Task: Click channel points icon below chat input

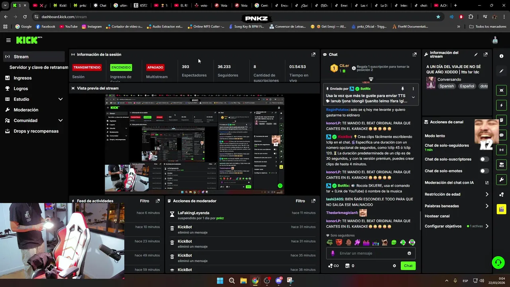Action: [x=333, y=266]
